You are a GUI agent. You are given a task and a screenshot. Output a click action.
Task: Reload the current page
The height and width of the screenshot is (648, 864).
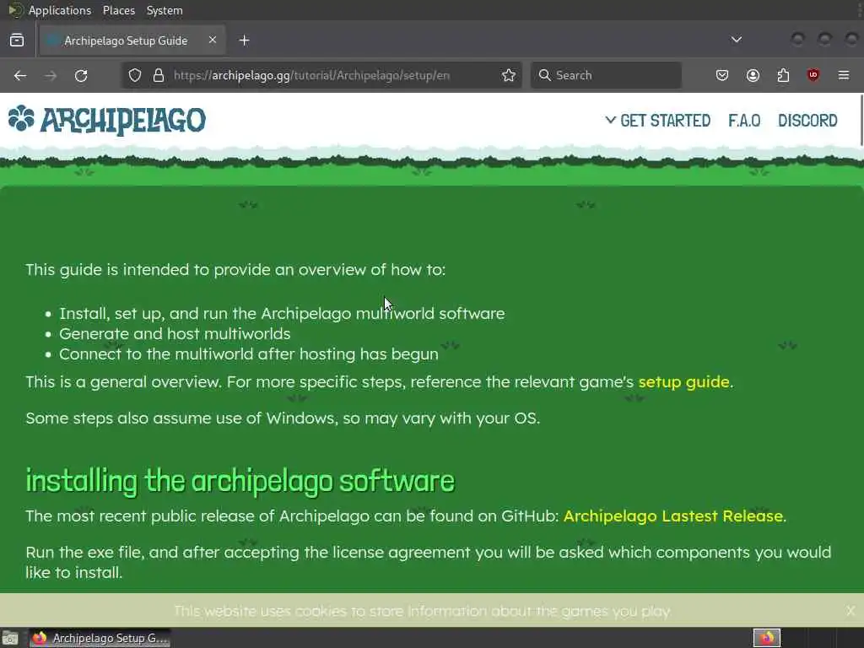(x=81, y=75)
